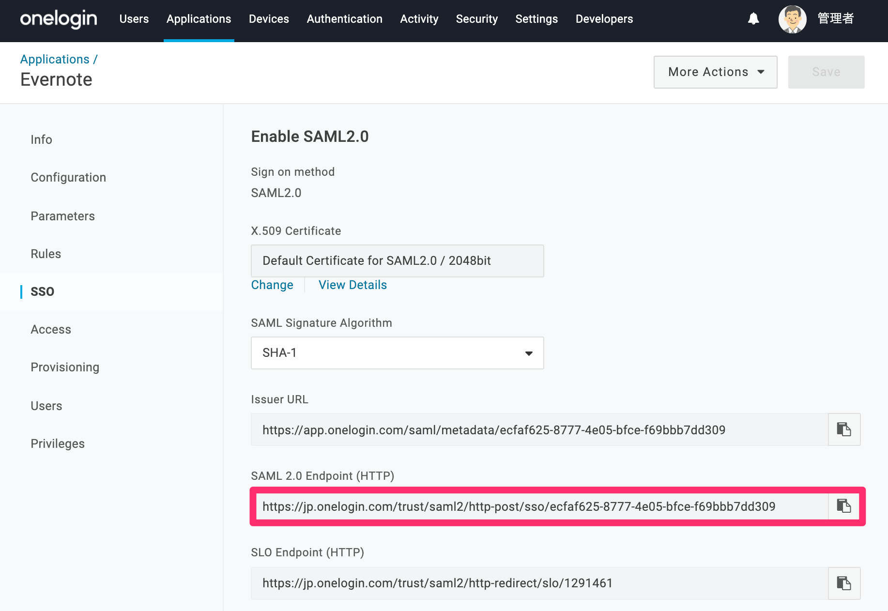Click the SAML 2.0 Endpoint (HTTP) label
The image size is (888, 611).
[322, 476]
